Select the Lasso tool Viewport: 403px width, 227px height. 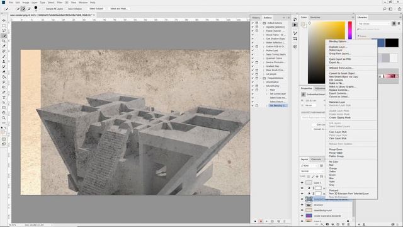click(x=4, y=31)
